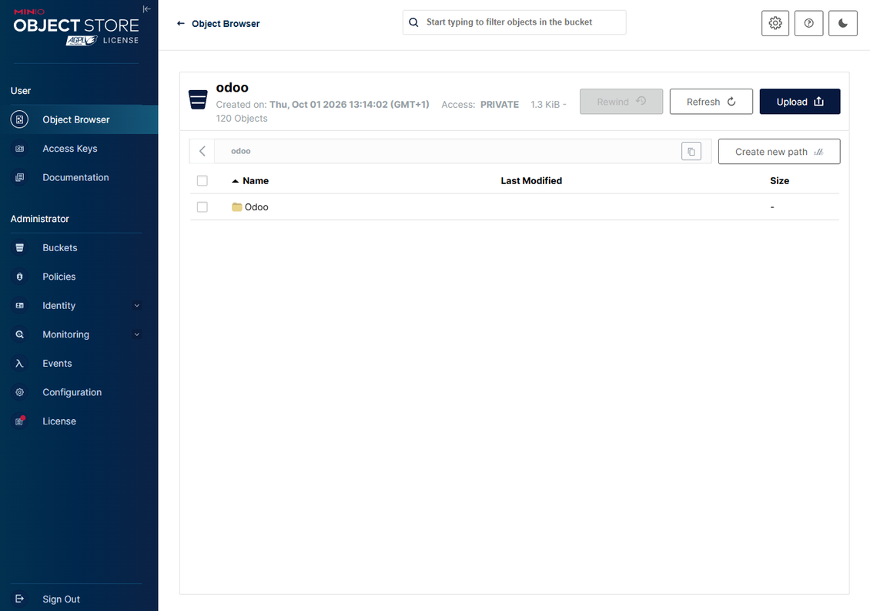Click the Buckets sidebar icon

pyautogui.click(x=19, y=248)
